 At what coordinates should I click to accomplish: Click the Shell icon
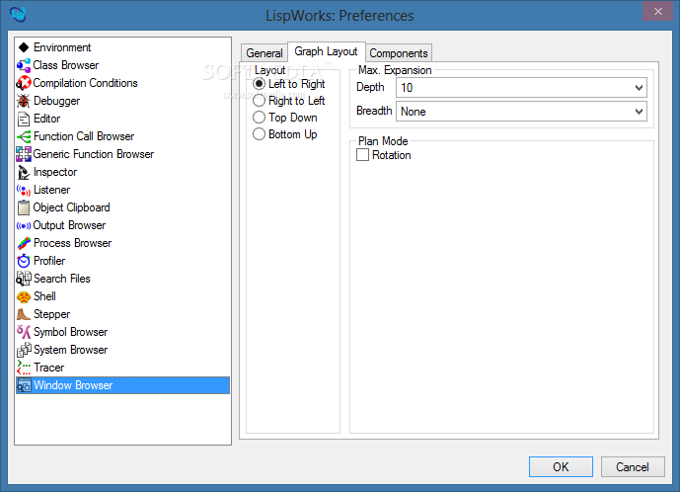pyautogui.click(x=24, y=297)
